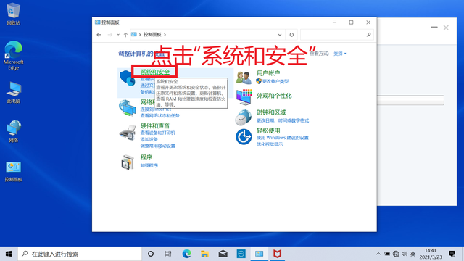The height and width of the screenshot is (261, 464).
Task: Click the taskbar search box
Action: pyautogui.click(x=80, y=254)
